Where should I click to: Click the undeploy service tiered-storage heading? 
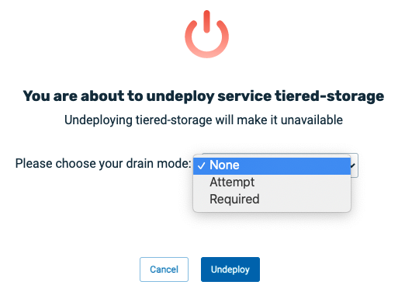tap(203, 96)
